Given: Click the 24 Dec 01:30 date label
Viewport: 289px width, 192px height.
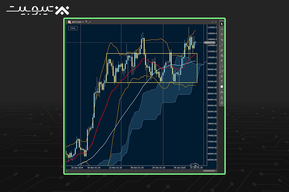Looking at the screenshot, I should [159, 168].
